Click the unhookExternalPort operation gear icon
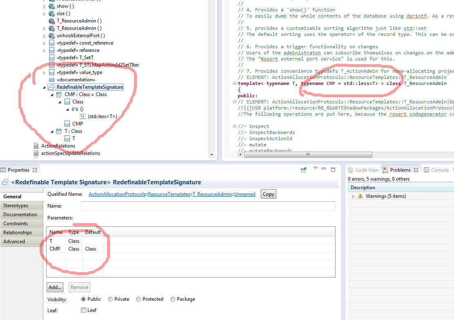The height and width of the screenshot is (320, 454). point(51,36)
